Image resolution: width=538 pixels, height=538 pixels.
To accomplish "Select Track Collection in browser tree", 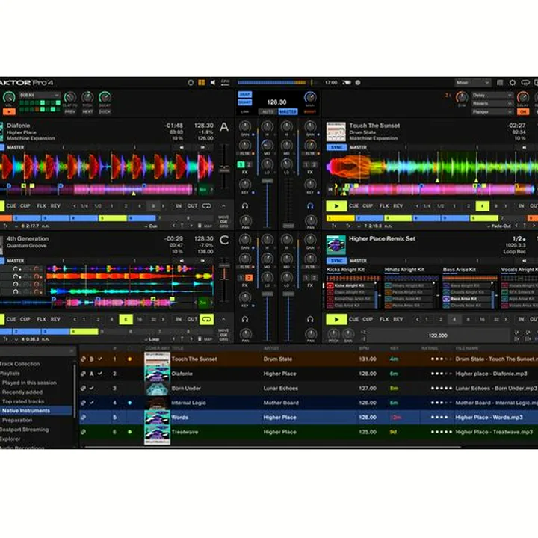I will pos(19,364).
